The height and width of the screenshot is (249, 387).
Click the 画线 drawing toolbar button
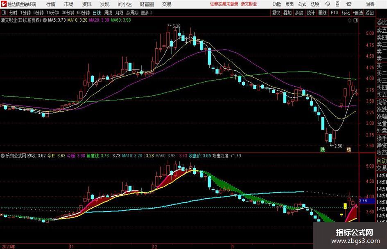322,13
